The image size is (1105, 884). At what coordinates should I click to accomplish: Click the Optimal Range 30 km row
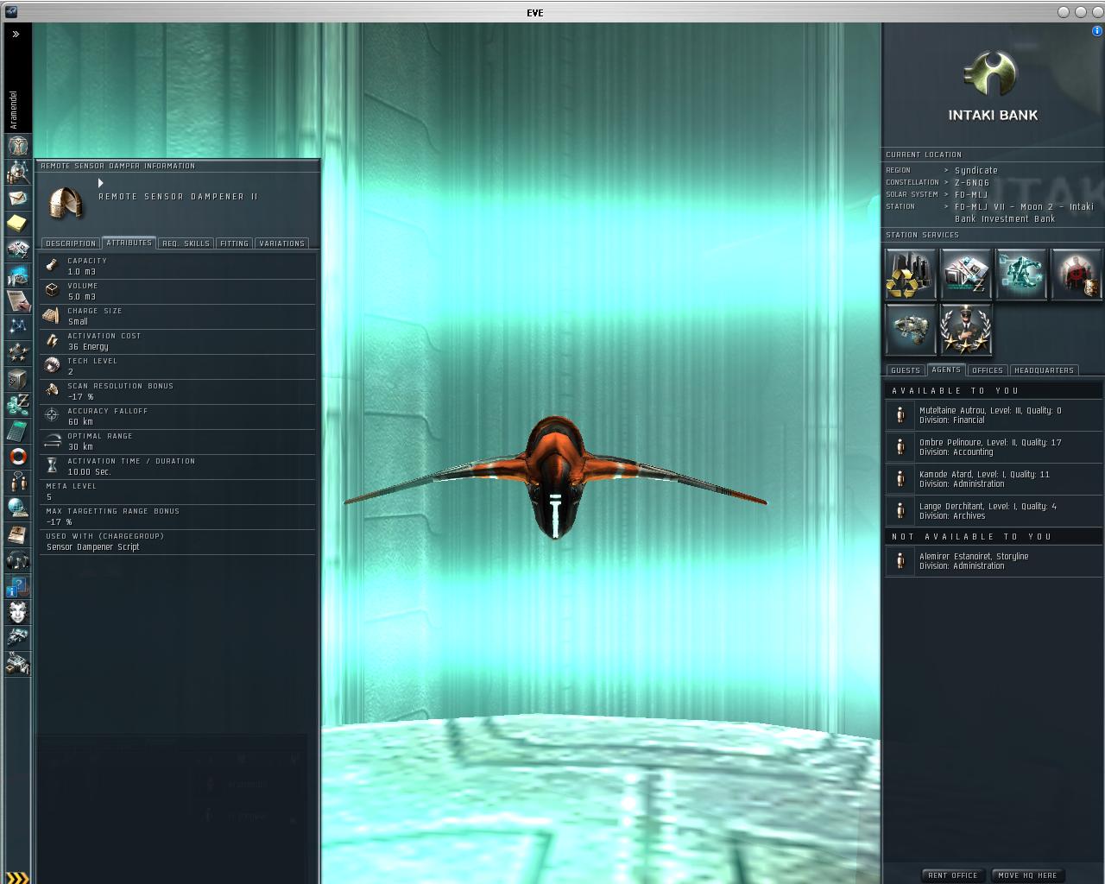178,441
